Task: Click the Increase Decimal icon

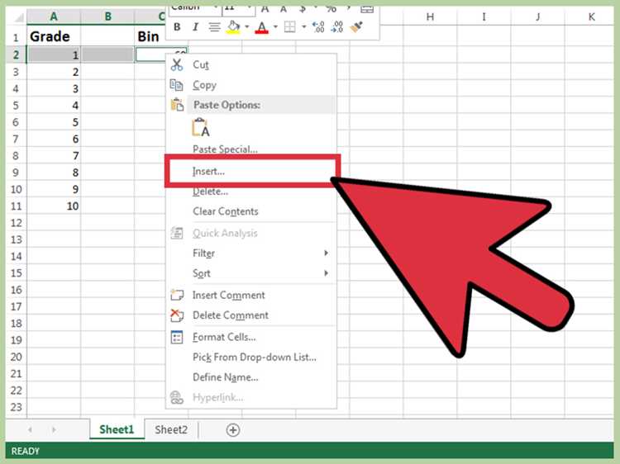Action: pos(318,27)
